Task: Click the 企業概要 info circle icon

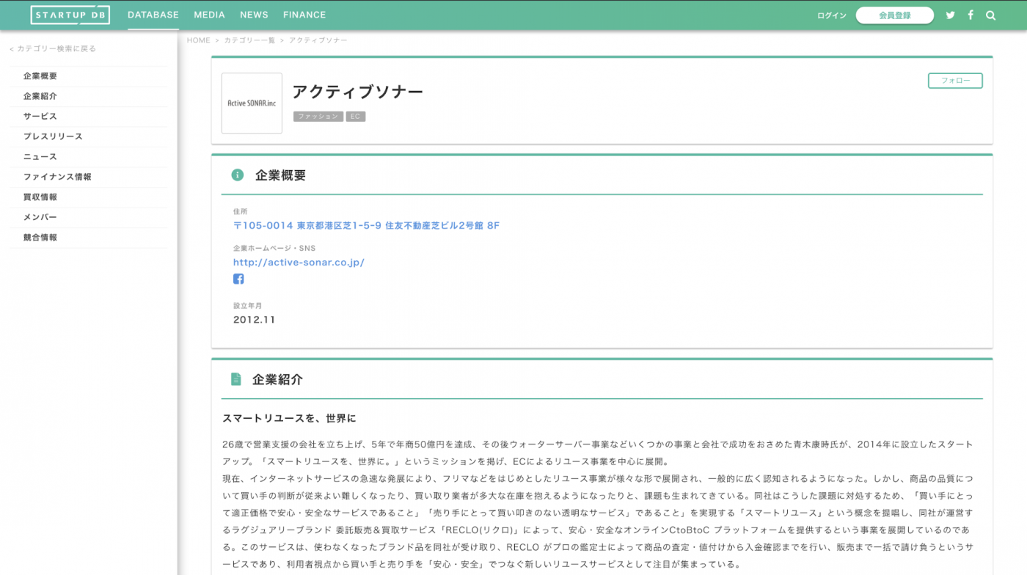Action: (x=237, y=175)
